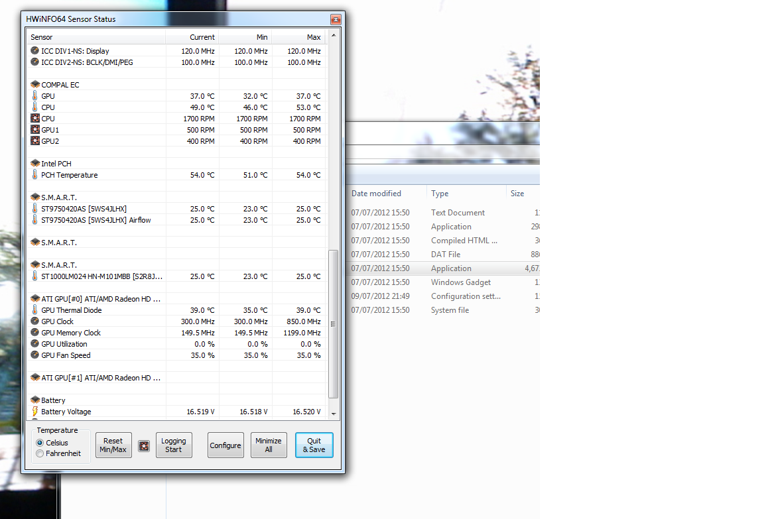Select the Intel PCH chip icon
This screenshot has height=519, width=764.
pos(35,163)
